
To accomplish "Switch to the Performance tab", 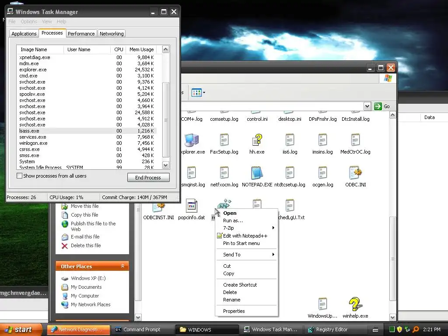I will (81, 34).
